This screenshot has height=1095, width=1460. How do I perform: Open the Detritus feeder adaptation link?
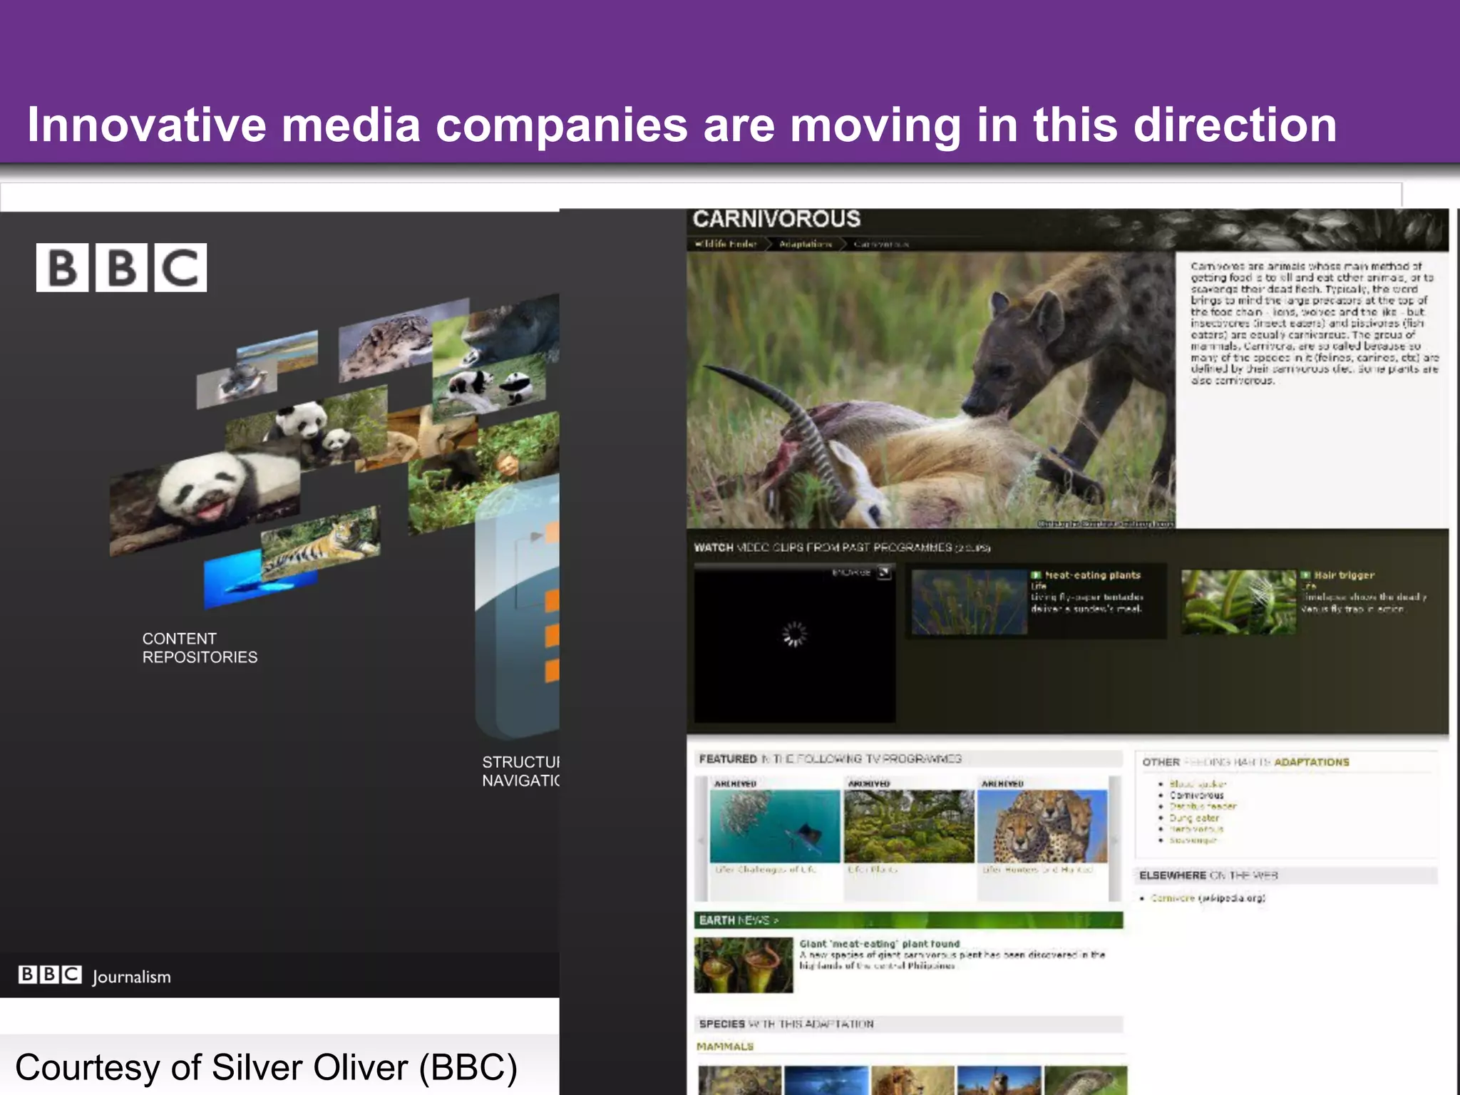tap(1203, 806)
